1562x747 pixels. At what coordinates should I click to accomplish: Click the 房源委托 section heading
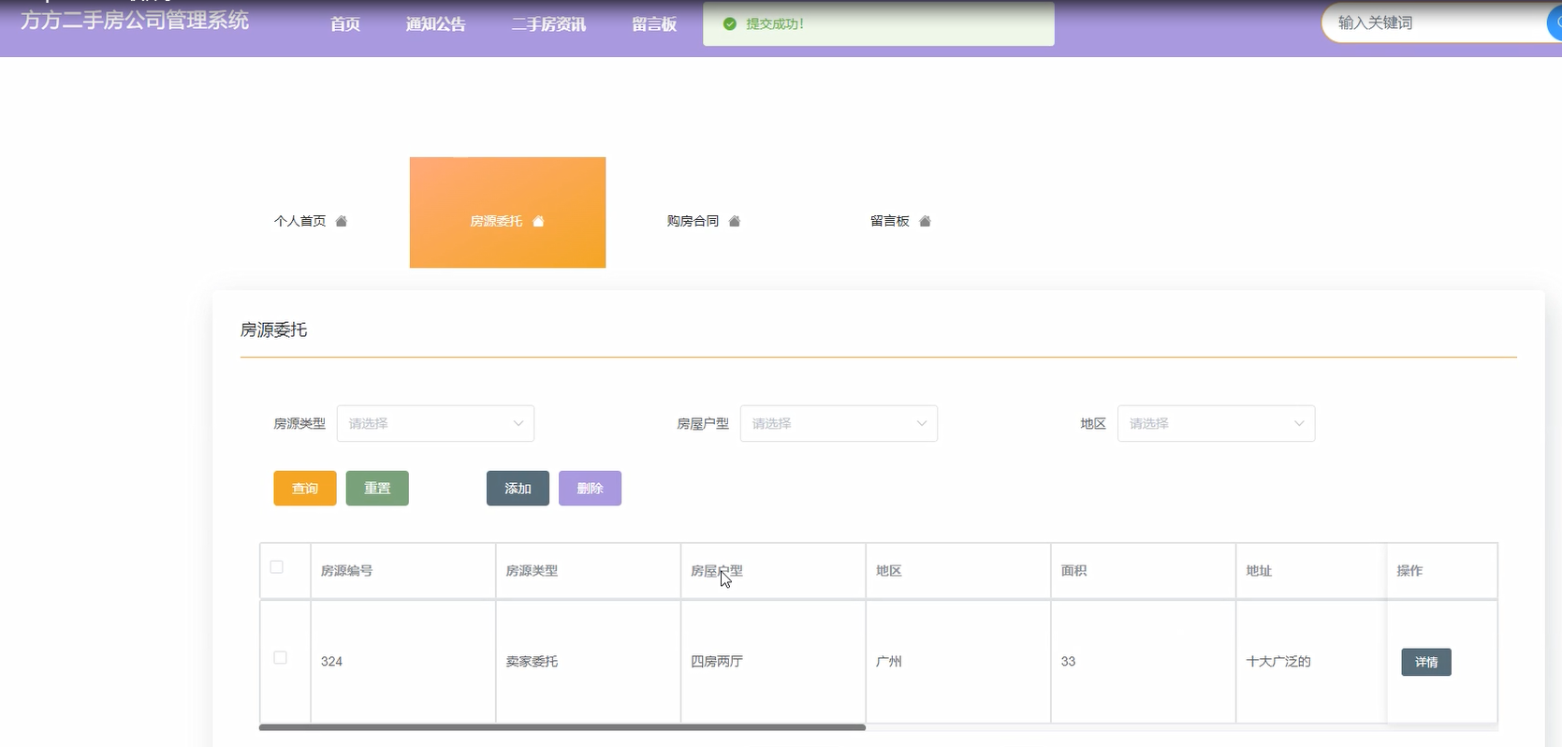pos(273,330)
